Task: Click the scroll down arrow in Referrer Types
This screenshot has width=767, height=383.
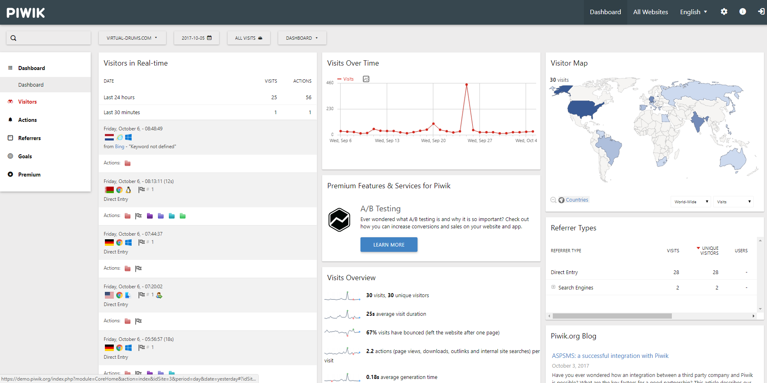Action: click(760, 309)
